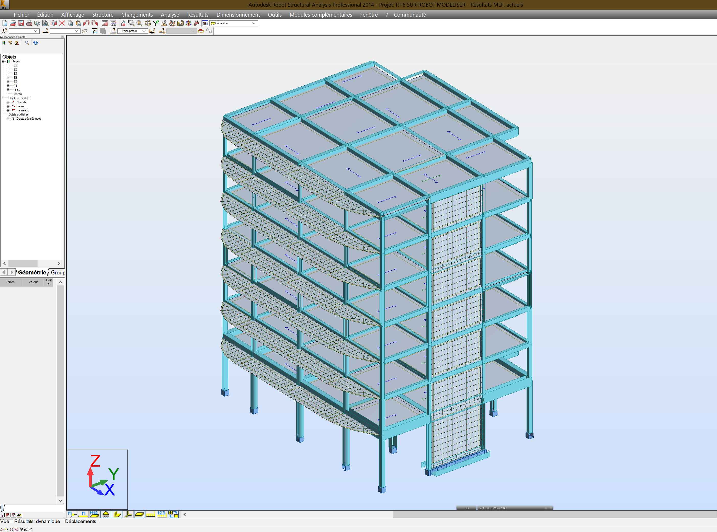Open the load case Poids propre dropdown
The height and width of the screenshot is (532, 717).
(x=144, y=31)
